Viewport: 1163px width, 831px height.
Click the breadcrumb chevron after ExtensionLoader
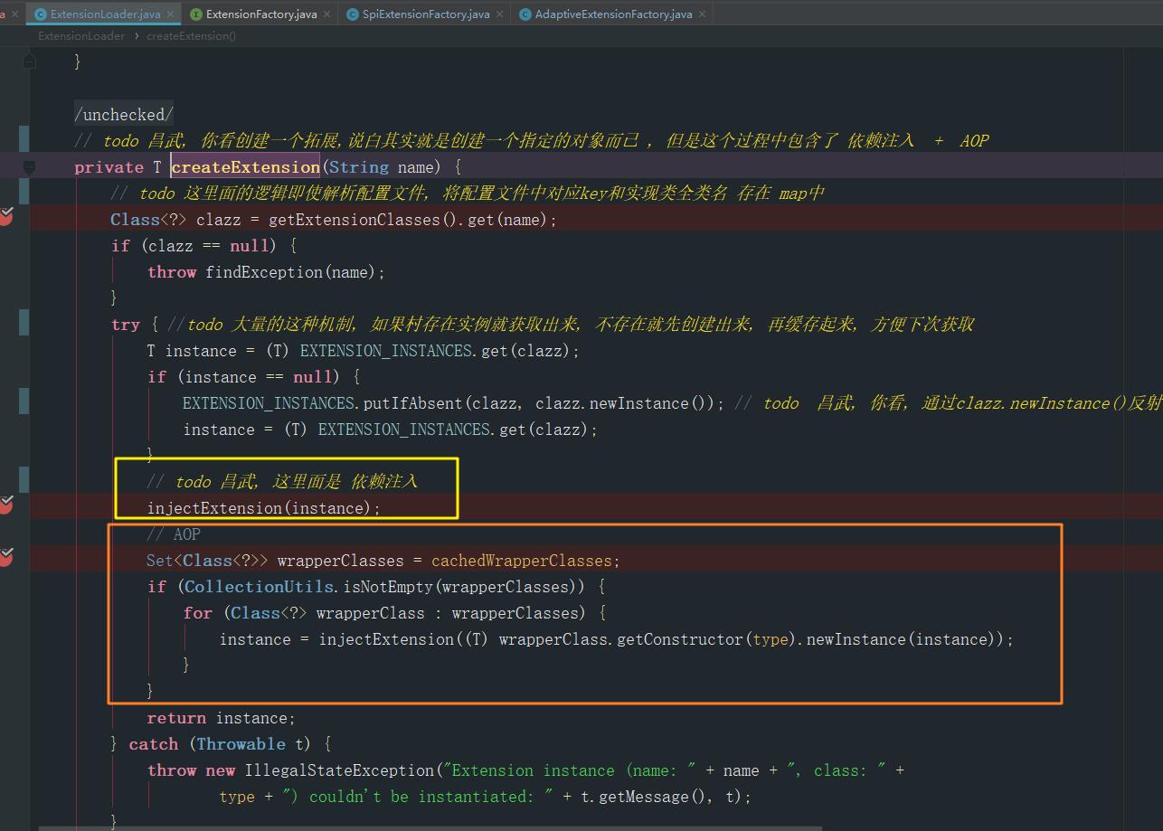pyautogui.click(x=136, y=36)
